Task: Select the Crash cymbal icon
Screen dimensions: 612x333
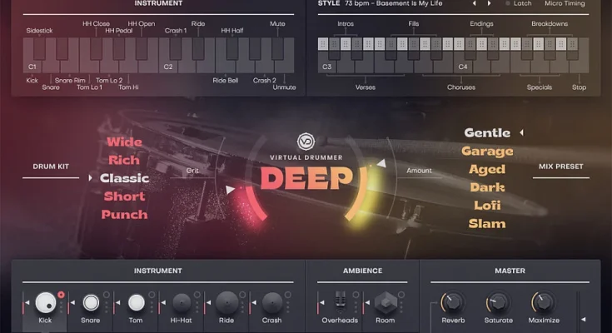Action: (x=271, y=302)
